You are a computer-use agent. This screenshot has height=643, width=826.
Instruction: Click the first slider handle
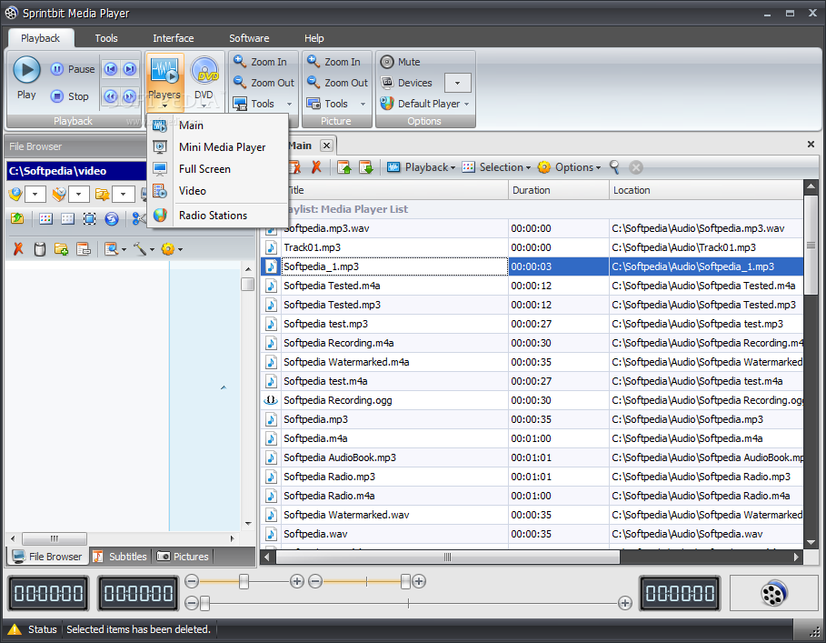tap(244, 582)
